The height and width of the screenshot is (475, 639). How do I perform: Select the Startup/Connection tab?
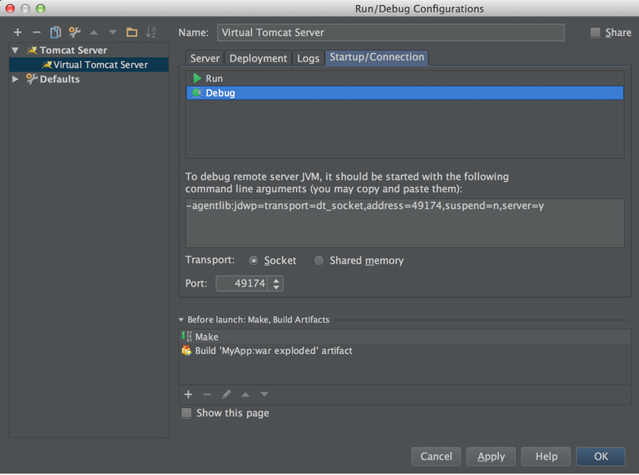(377, 57)
